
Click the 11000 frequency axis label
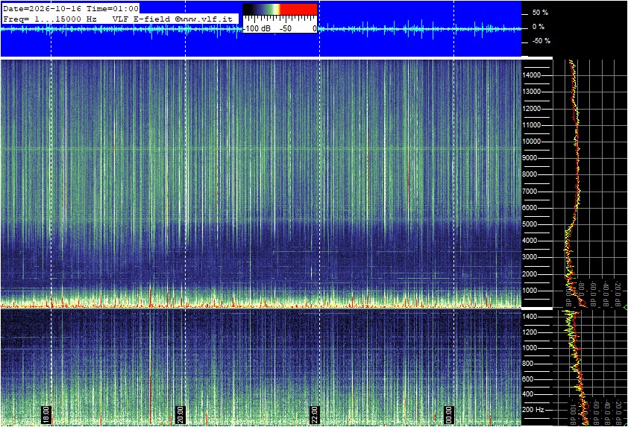coord(532,125)
